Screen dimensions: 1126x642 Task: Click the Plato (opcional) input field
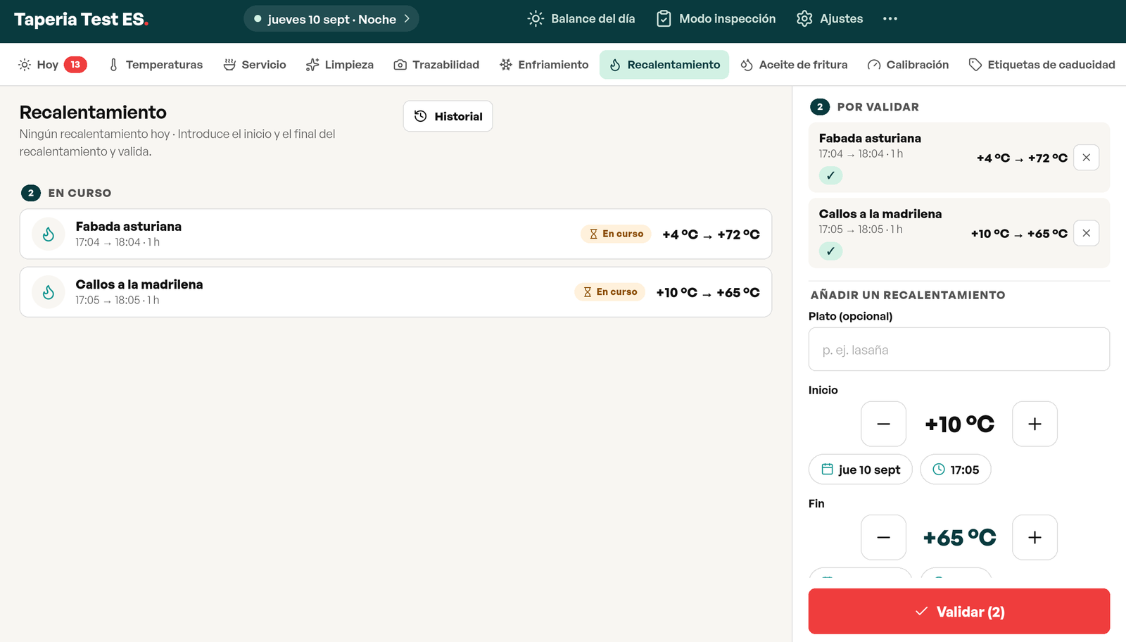click(x=959, y=349)
